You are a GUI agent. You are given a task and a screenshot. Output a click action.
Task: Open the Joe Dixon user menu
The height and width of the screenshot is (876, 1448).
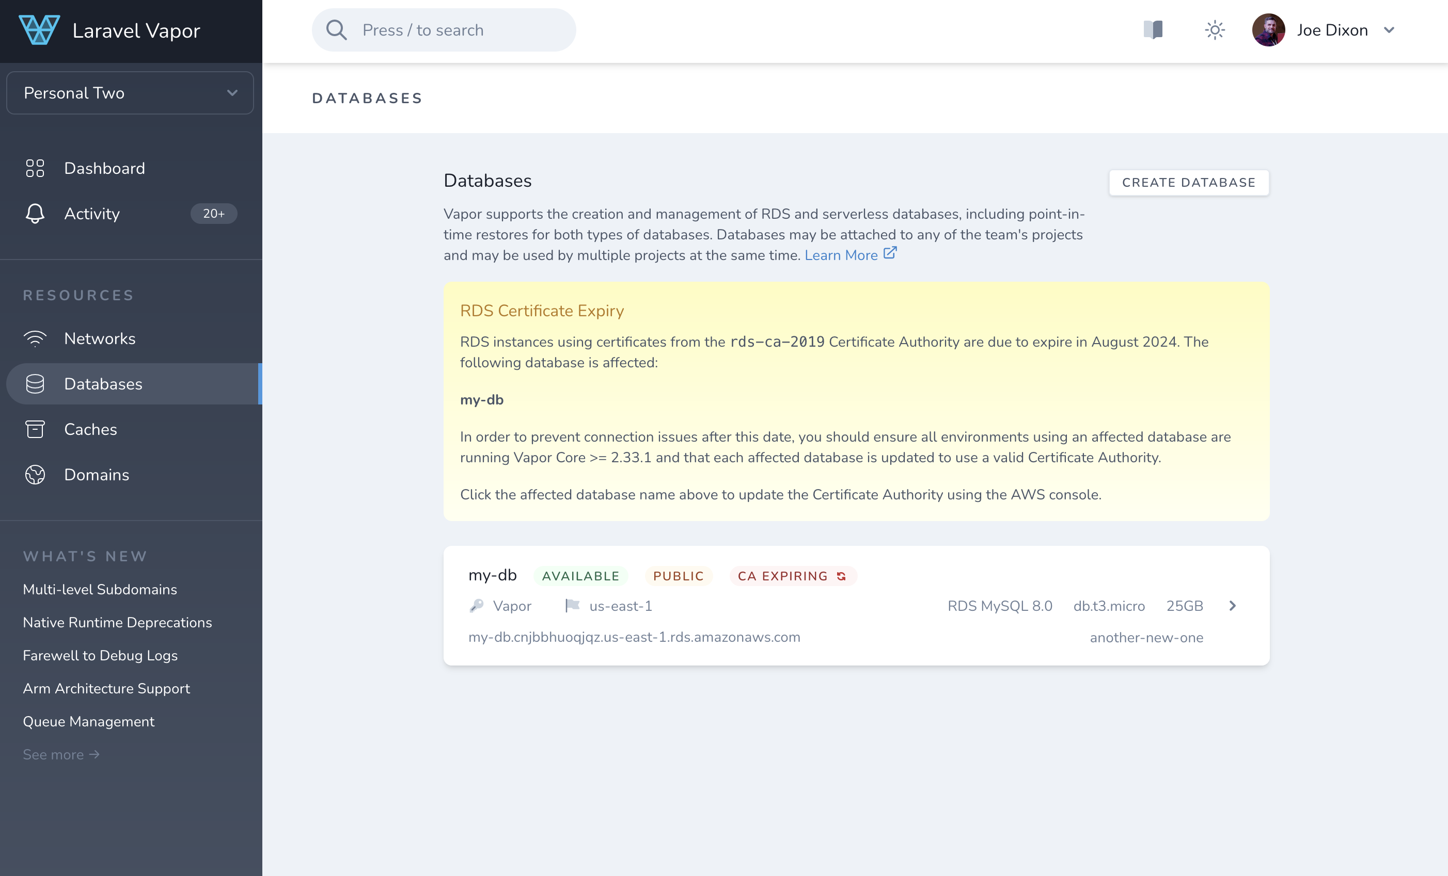pos(1324,30)
